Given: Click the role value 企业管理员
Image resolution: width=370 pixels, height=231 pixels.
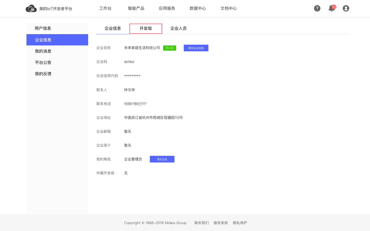Looking at the screenshot, I should (x=133, y=159).
